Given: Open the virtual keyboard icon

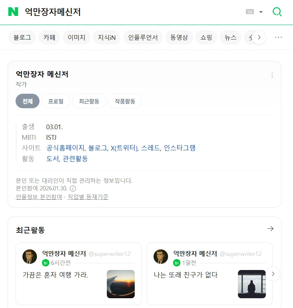Looking at the screenshot, I should coord(250,12).
